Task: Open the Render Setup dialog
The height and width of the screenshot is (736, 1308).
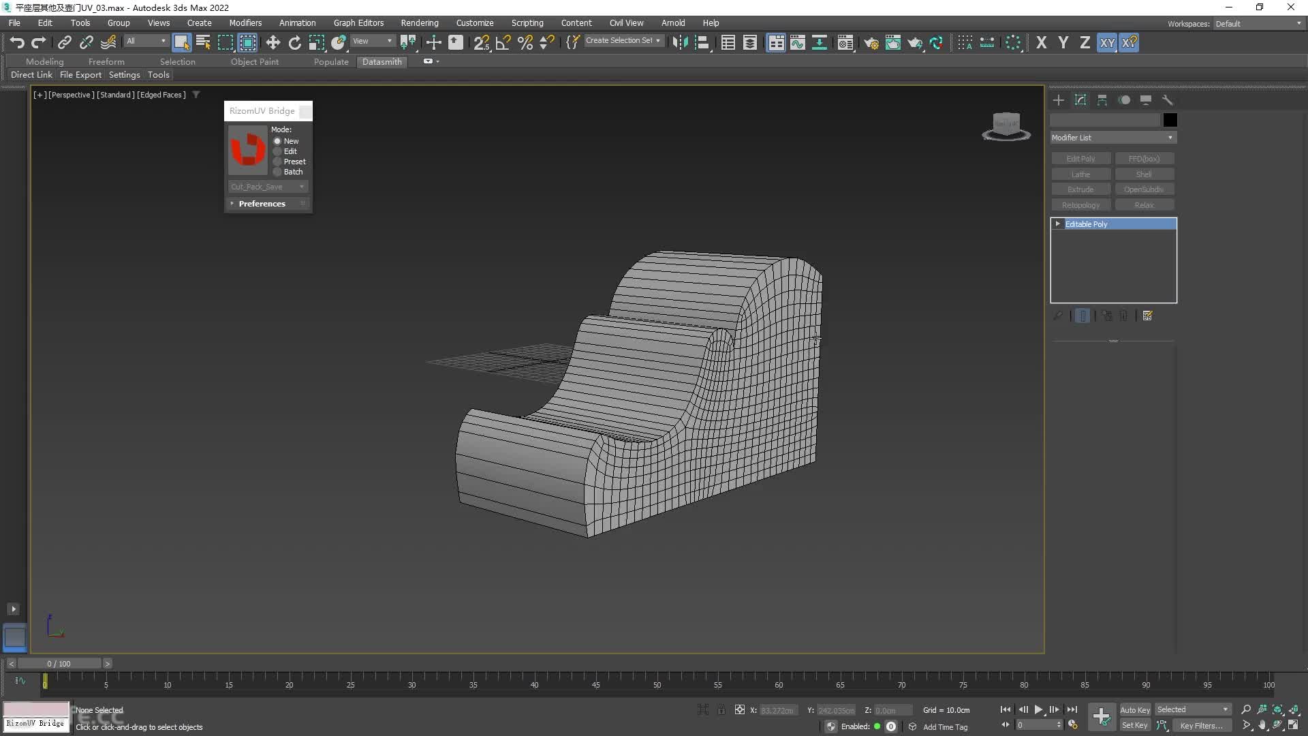Action: pyautogui.click(x=871, y=42)
